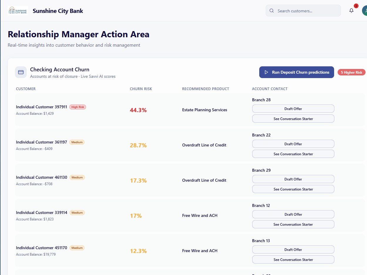Click Overdraft Line of Credit for customer 461130
The image size is (367, 275).
point(204,180)
